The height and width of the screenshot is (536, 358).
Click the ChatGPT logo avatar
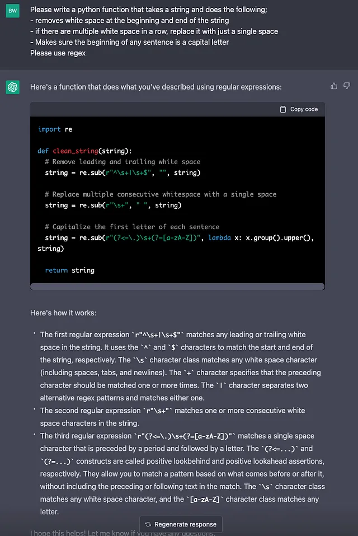[x=13, y=87]
